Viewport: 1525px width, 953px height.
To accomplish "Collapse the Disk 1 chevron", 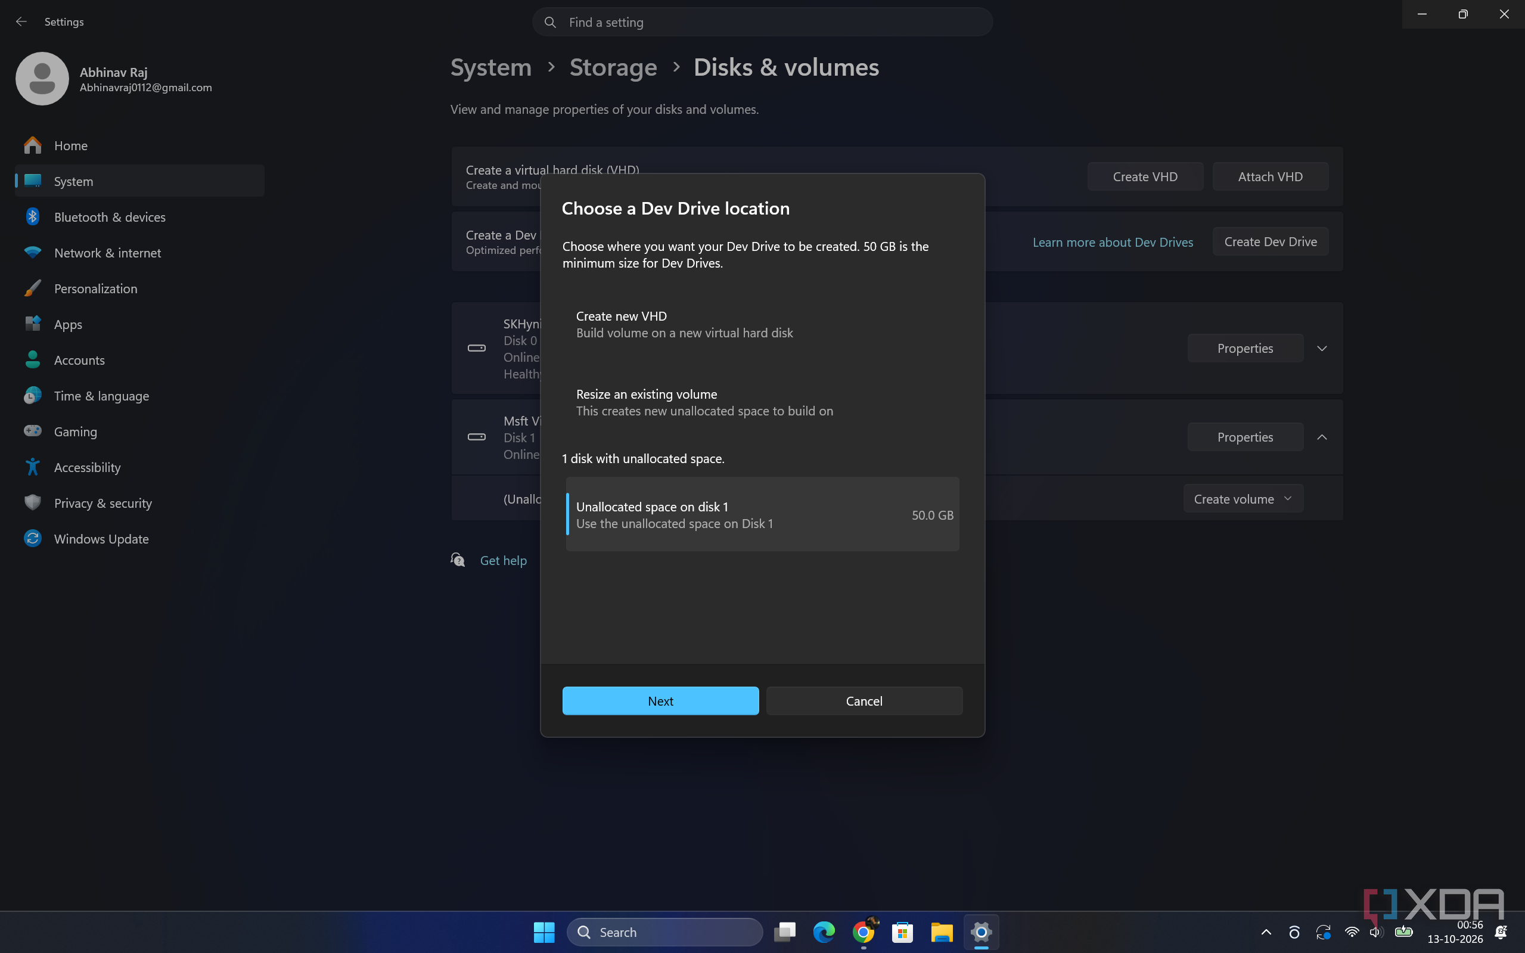I will tap(1322, 437).
